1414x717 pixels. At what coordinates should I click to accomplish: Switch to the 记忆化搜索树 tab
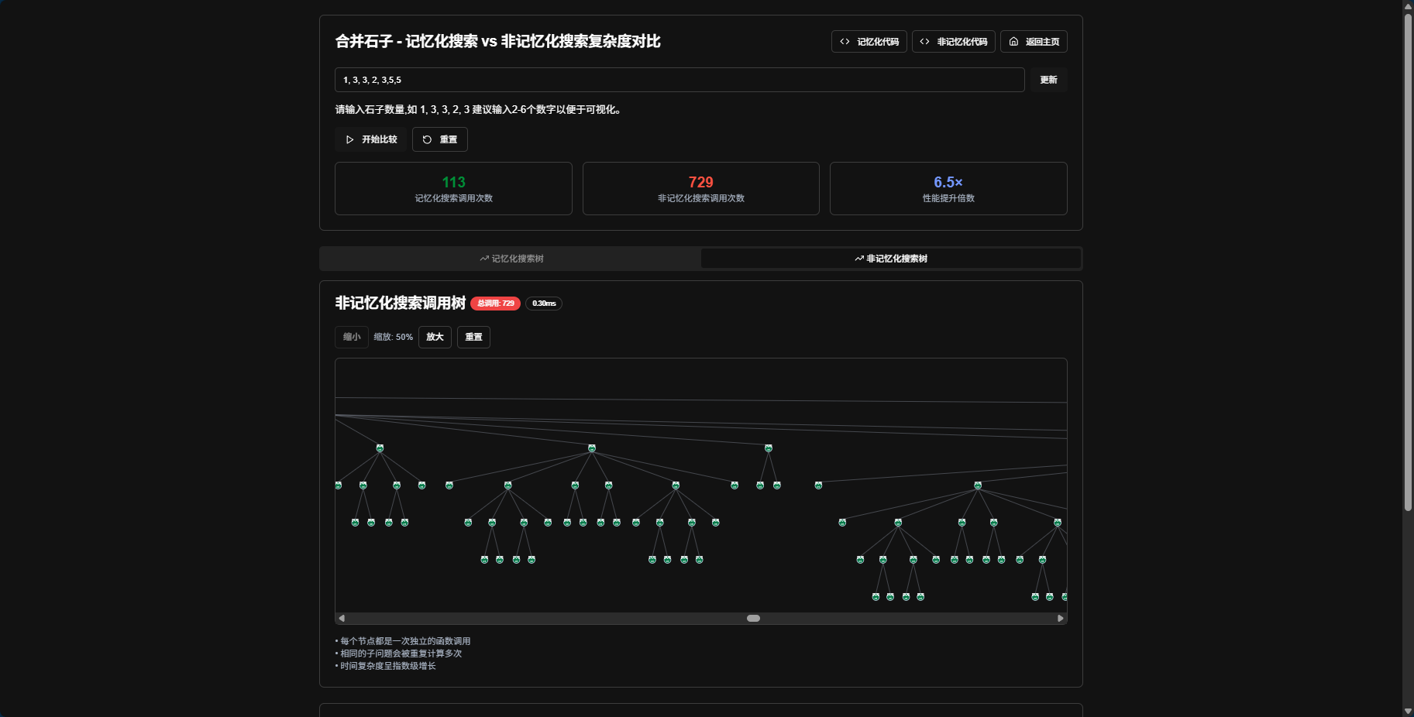511,259
